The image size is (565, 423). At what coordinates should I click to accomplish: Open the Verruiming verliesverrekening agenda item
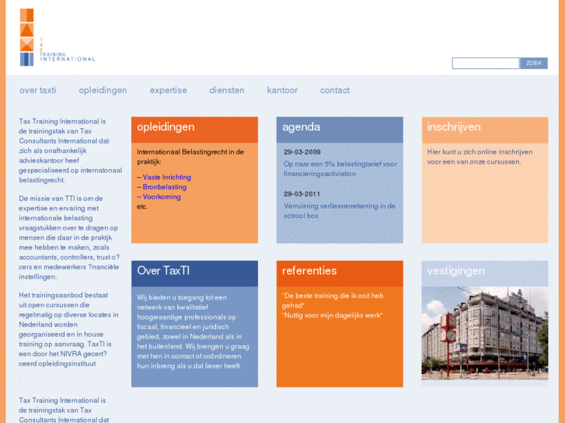coord(340,211)
